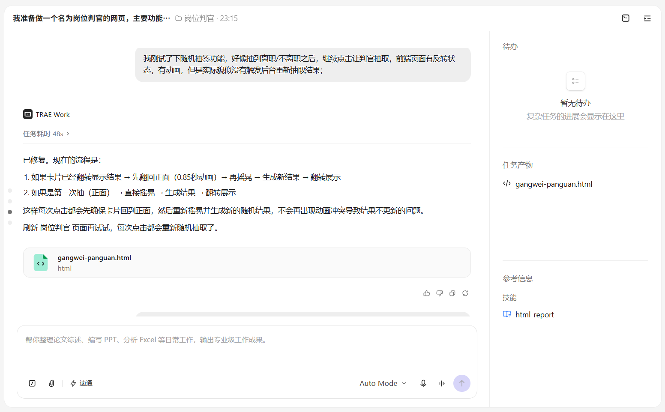Click the user message bubble about 随机抽签
The width and height of the screenshot is (665, 412).
click(303, 65)
